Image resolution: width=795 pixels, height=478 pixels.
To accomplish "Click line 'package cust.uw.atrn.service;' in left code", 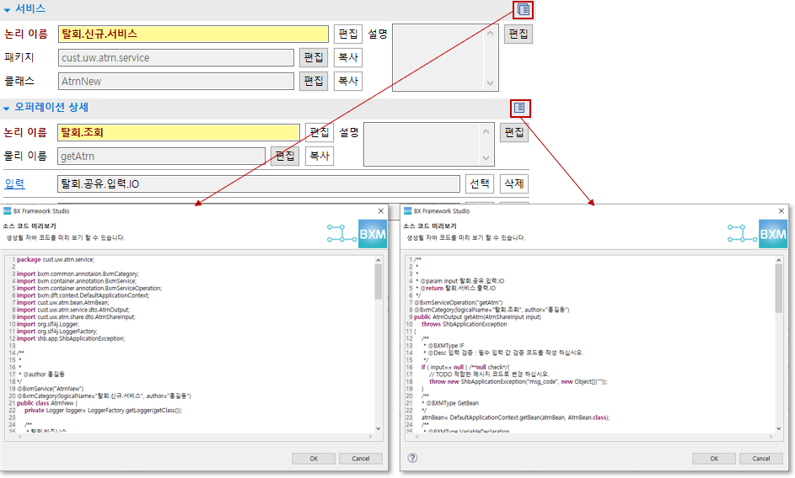I will (x=56, y=259).
